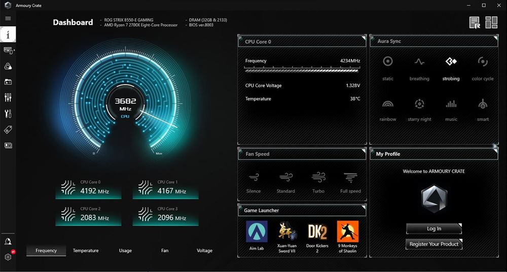The width and height of the screenshot is (507, 272).
Task: Open the hamburger menu in sidebar
Action: (x=8, y=18)
